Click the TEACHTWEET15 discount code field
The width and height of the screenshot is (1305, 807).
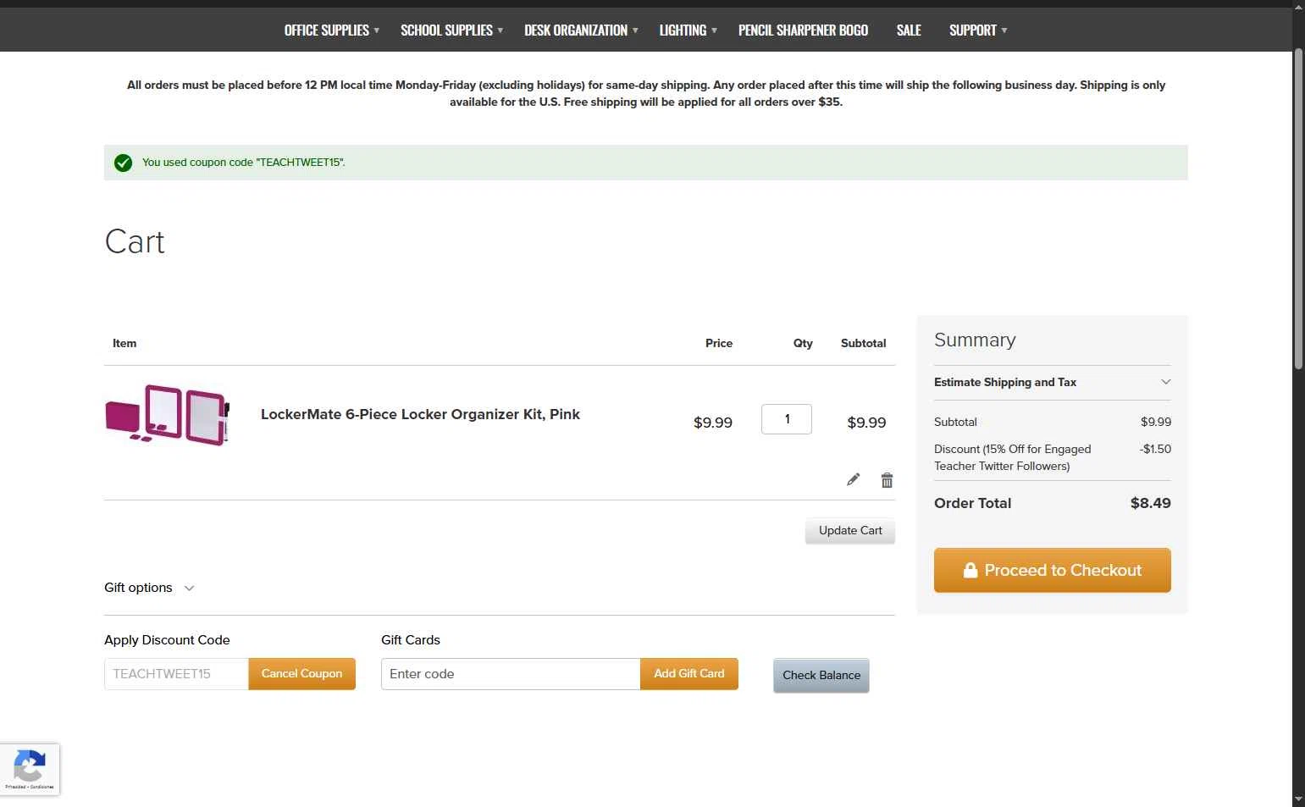(176, 674)
